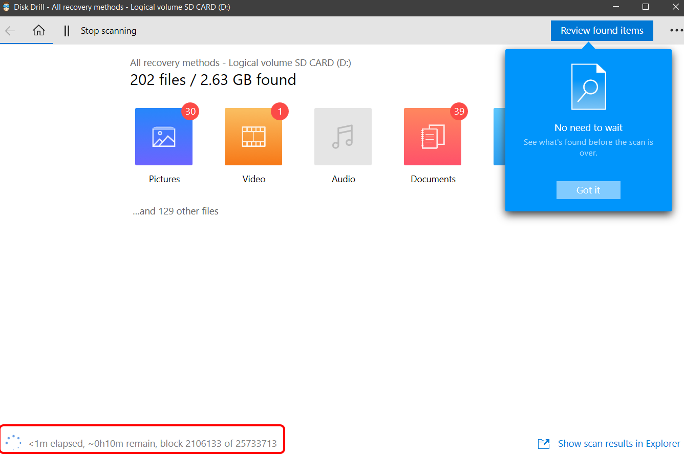Maximize the Disk Drill window

[x=646, y=7]
